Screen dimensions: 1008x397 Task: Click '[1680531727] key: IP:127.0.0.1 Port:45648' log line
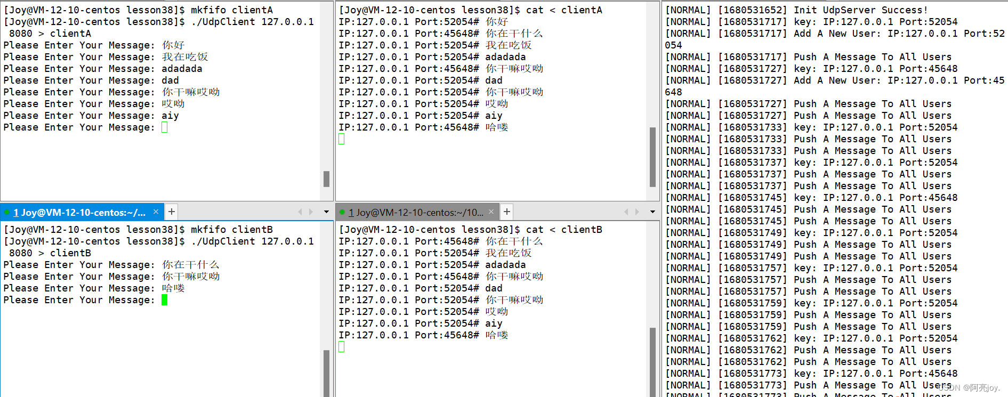(x=811, y=69)
